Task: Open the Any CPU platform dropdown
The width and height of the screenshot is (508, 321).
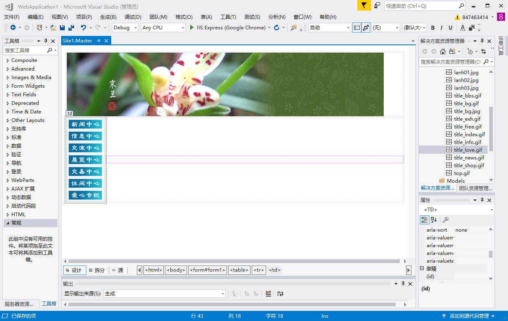Action: coord(163,28)
